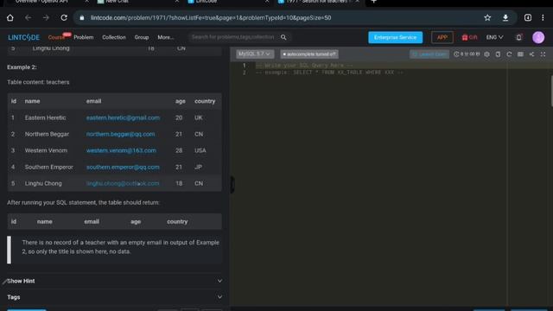Click the search magnifier icon
Viewport: 553px width, 311px height.
(x=283, y=37)
